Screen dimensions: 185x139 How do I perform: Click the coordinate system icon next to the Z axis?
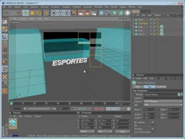pos(74,13)
